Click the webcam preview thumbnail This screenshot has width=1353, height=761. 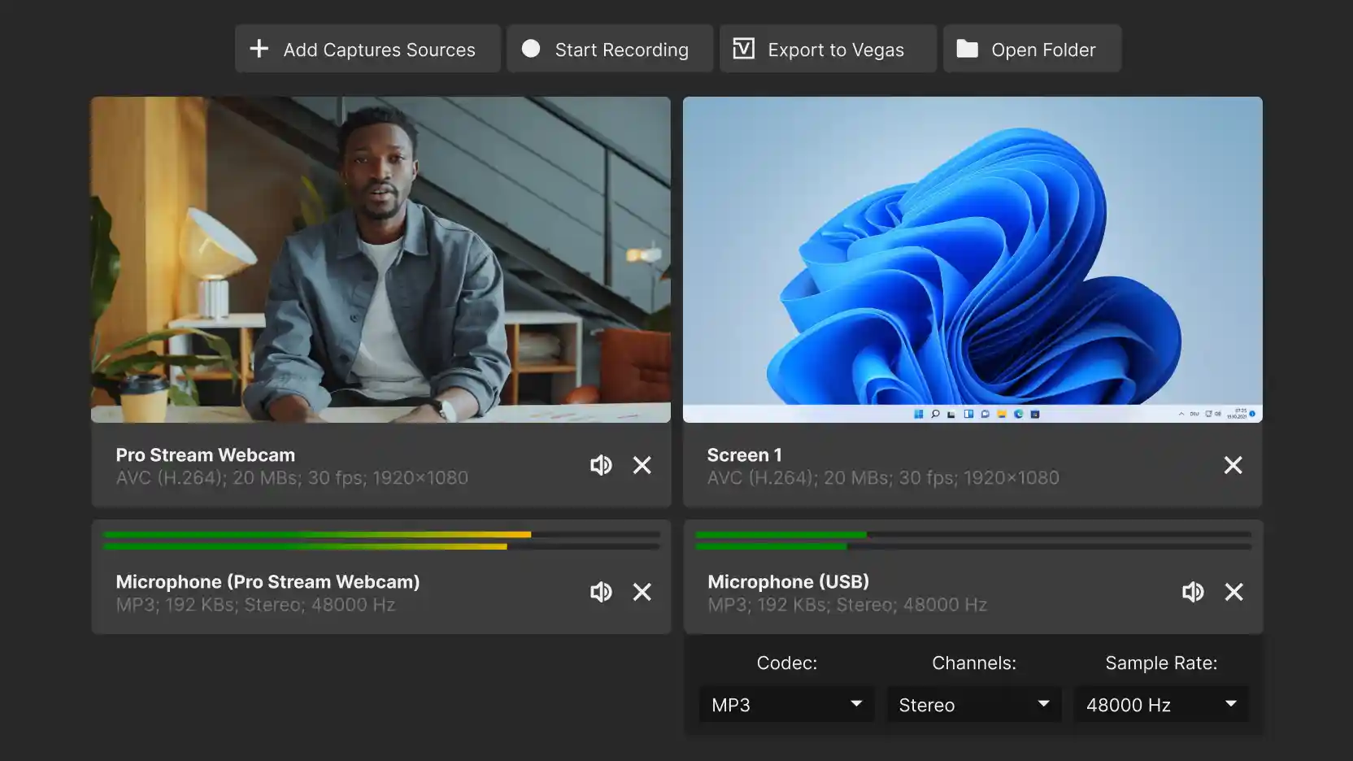(381, 259)
